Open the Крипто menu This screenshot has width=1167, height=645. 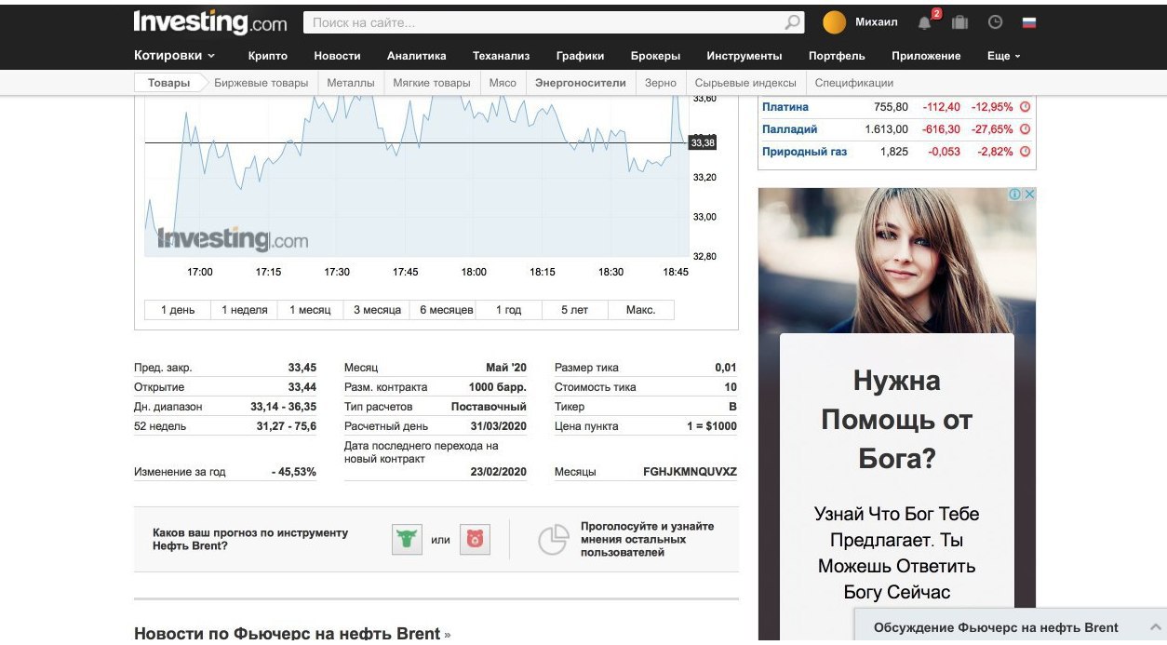(268, 56)
